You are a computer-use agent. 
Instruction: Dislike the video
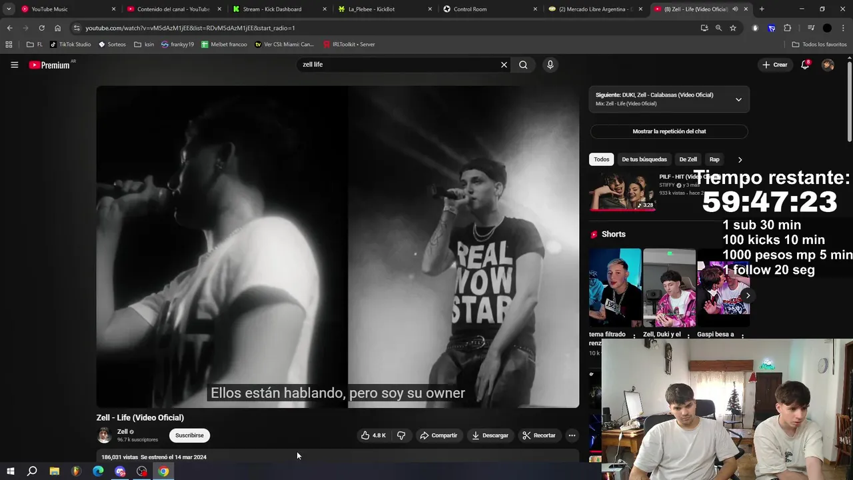[401, 435]
